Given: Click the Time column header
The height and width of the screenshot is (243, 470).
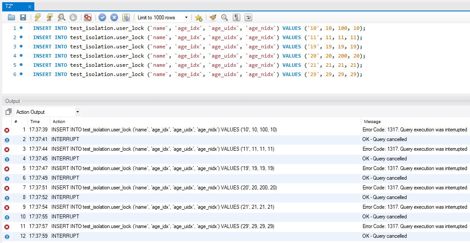Looking at the screenshot, I should click(x=35, y=121).
